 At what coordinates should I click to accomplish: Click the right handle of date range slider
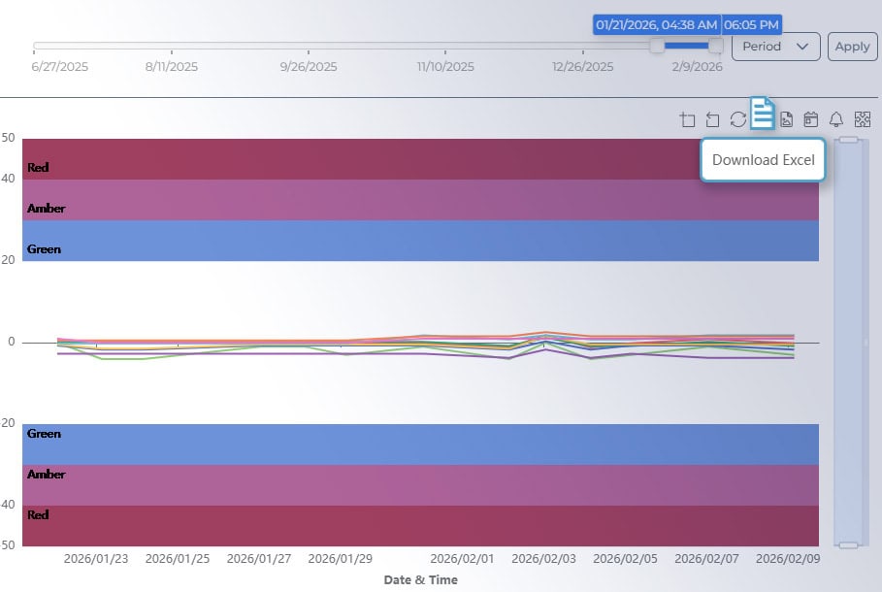[x=716, y=46]
